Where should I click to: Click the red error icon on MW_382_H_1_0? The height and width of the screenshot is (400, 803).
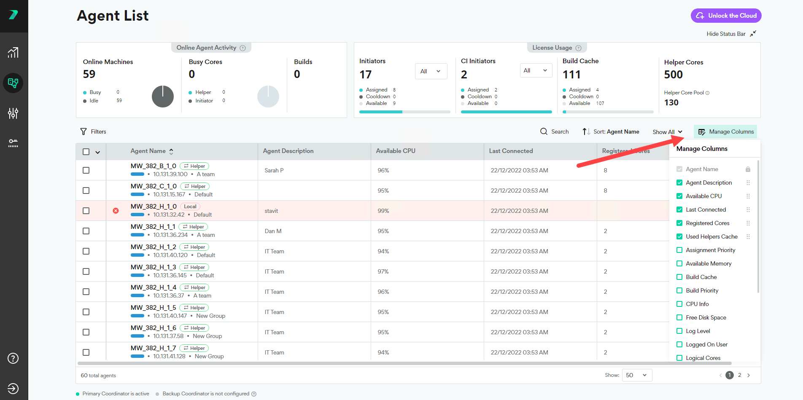(116, 211)
